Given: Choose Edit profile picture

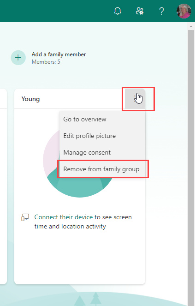Looking at the screenshot, I should coord(89,136).
